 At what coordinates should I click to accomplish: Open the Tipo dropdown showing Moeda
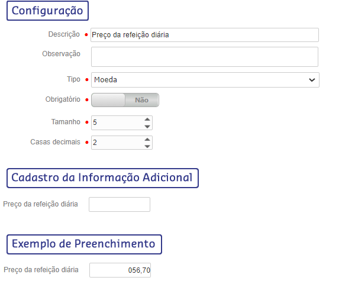205,80
